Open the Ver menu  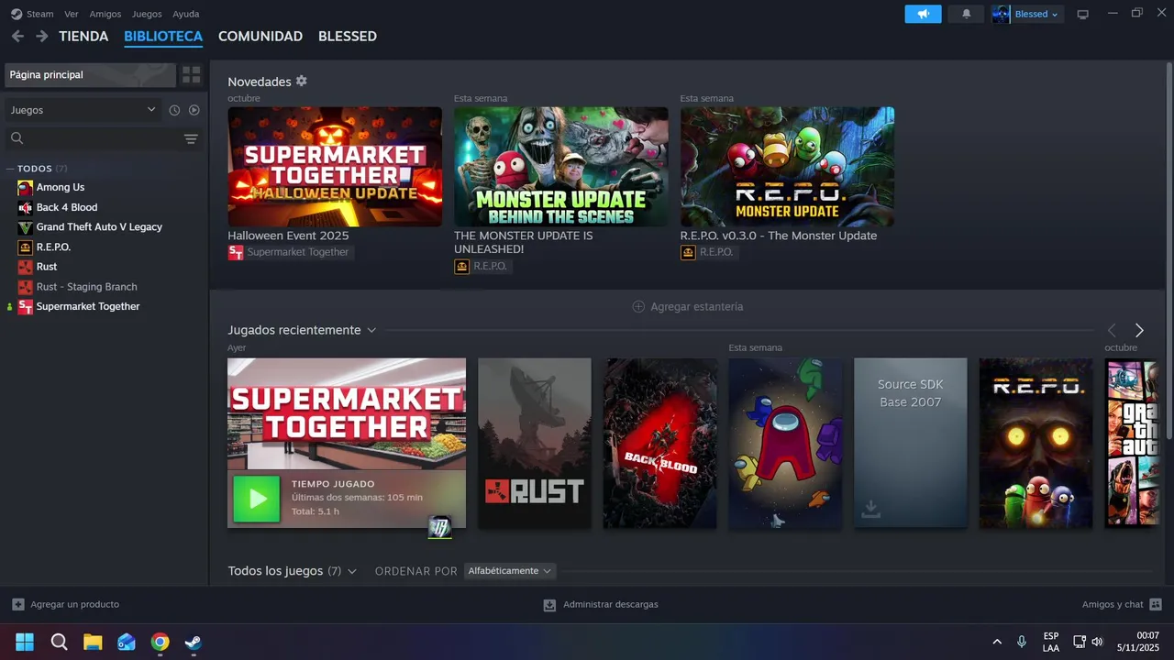tap(72, 14)
